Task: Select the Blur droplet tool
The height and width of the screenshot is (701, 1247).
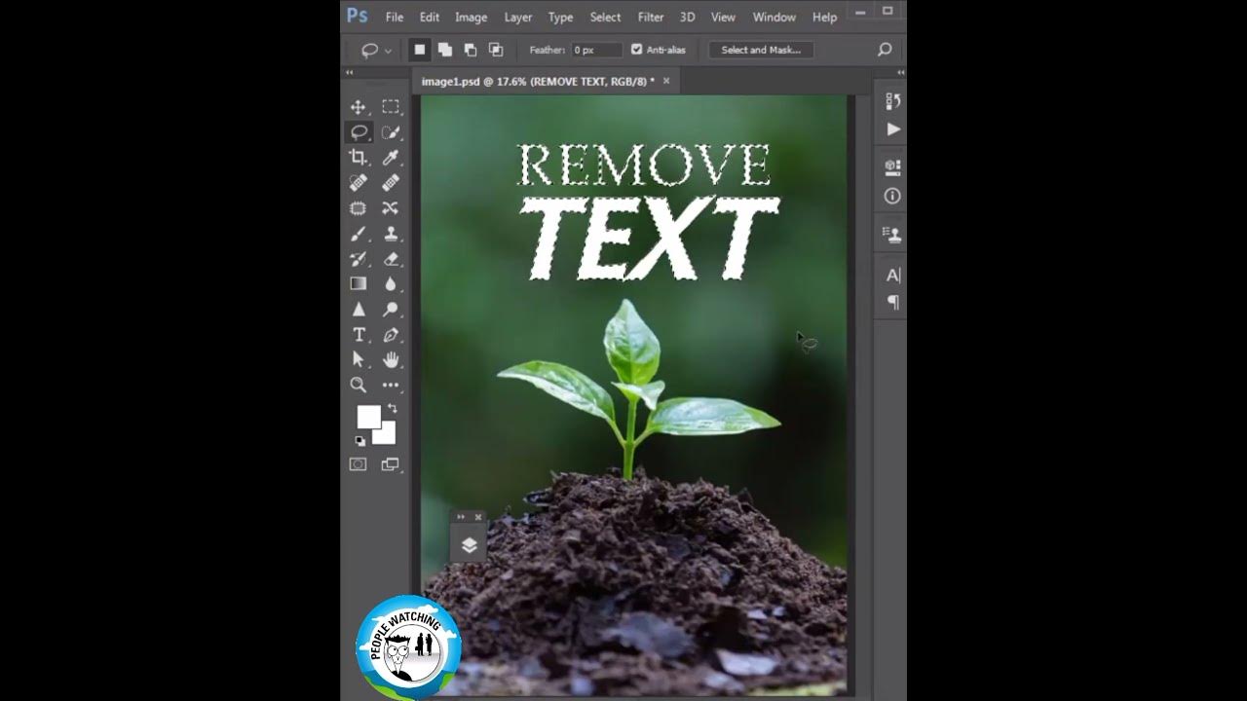Action: [x=391, y=284]
